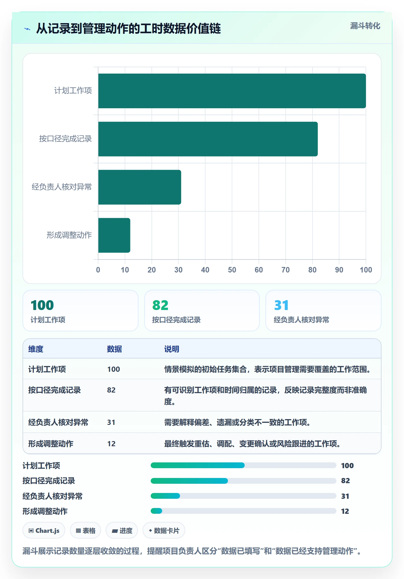Click the description starting 最终触发重估
Screen dimensions: 404x579
tap(253, 444)
